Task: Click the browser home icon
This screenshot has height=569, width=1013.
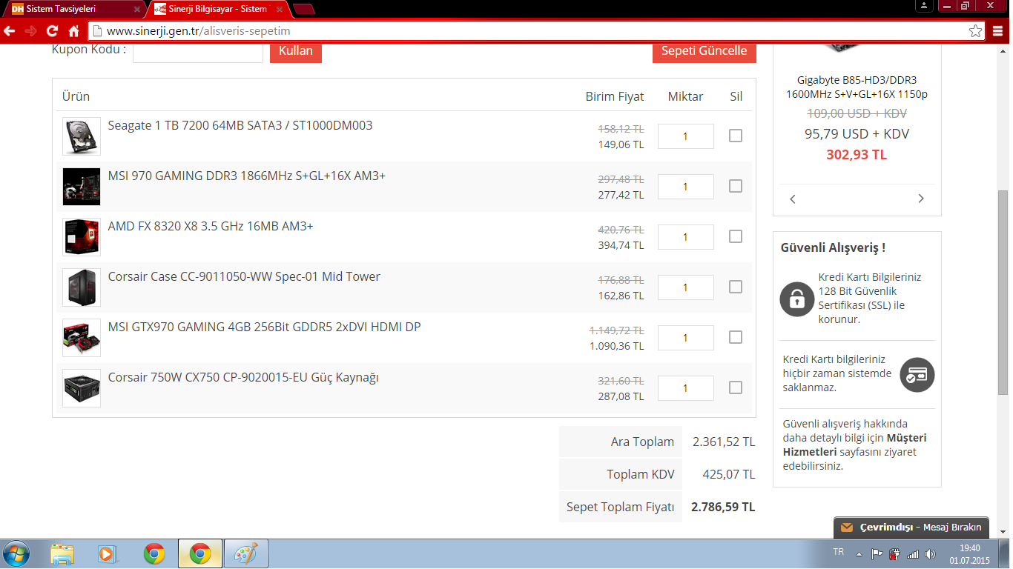Action: click(73, 31)
